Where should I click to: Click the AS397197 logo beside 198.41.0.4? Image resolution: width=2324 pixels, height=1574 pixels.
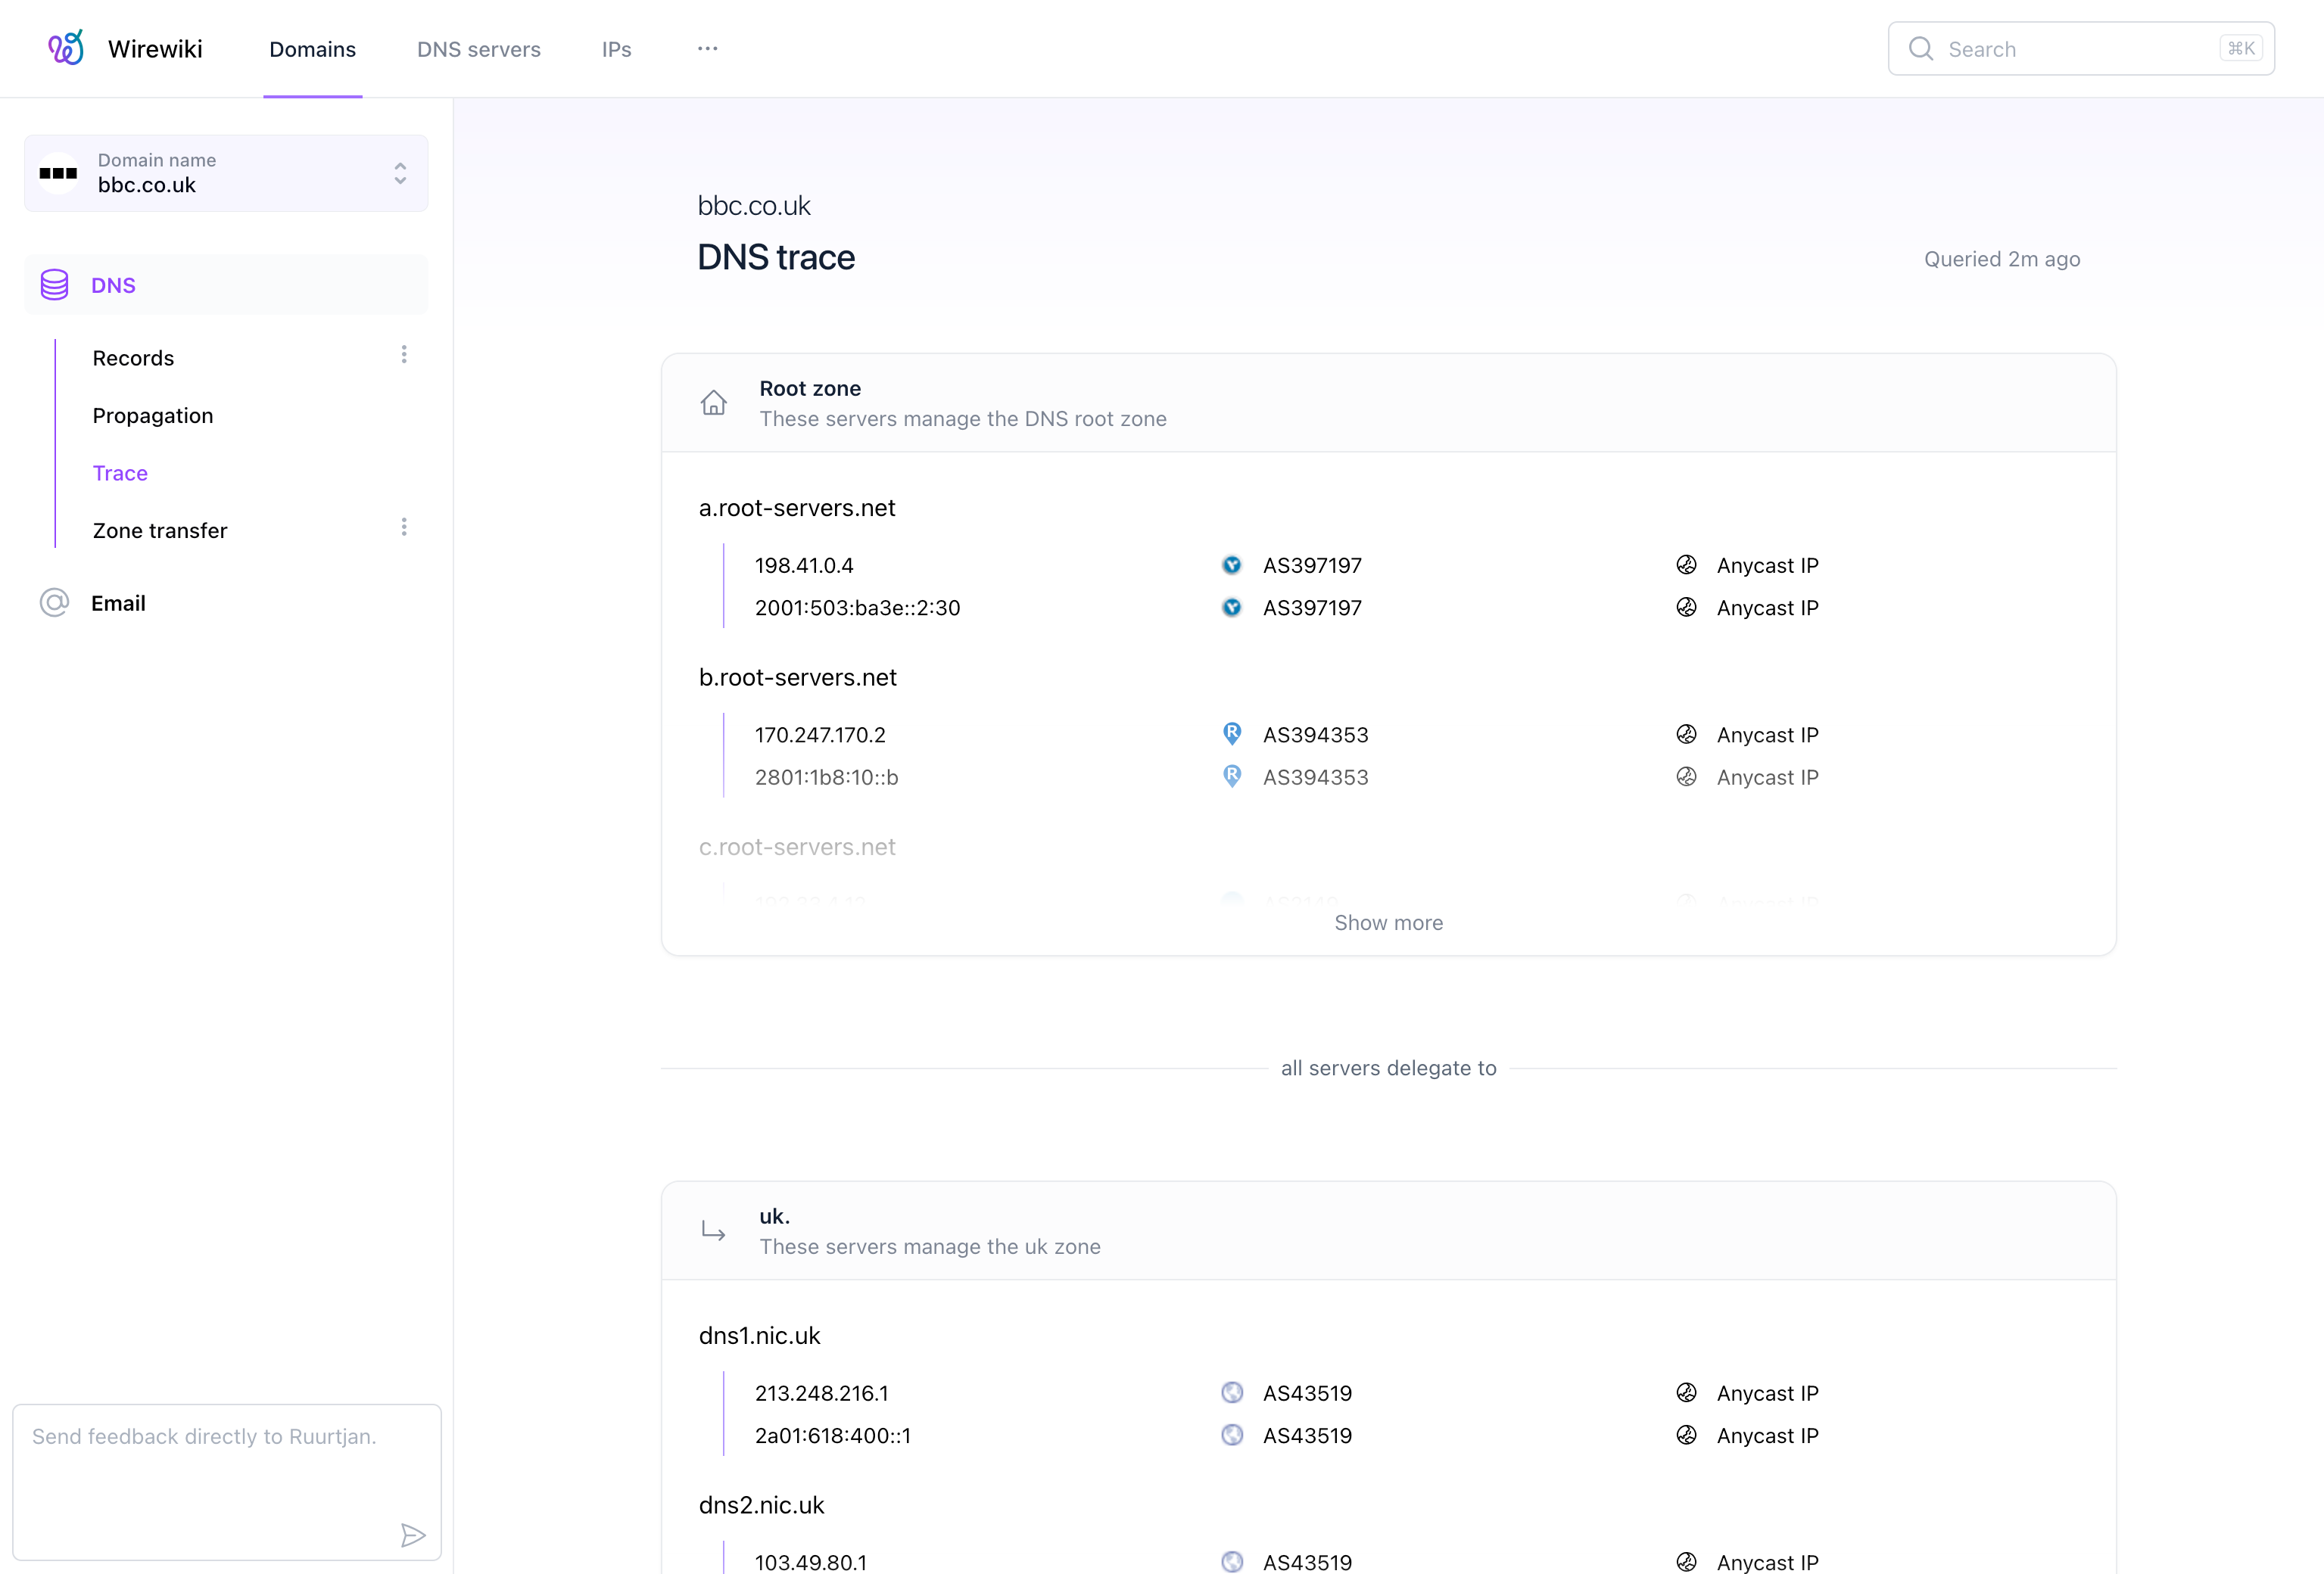(1232, 565)
